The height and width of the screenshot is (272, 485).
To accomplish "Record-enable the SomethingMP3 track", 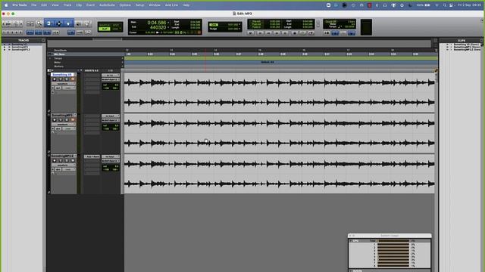I will [55, 120].
